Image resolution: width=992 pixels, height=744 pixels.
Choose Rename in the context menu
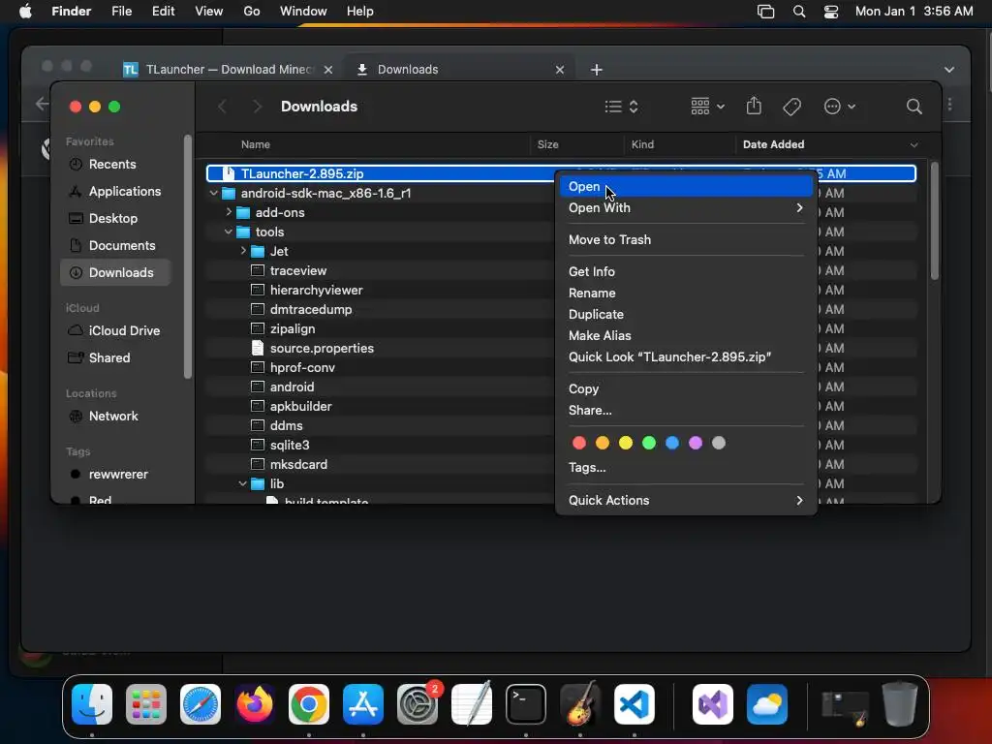click(x=686, y=293)
